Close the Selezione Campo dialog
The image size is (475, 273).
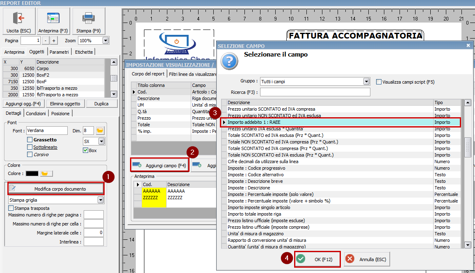pyautogui.click(x=468, y=45)
